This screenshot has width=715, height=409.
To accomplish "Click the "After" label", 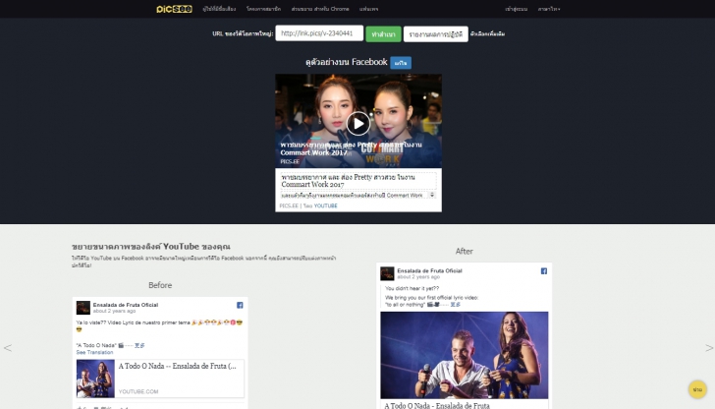I will point(465,251).
